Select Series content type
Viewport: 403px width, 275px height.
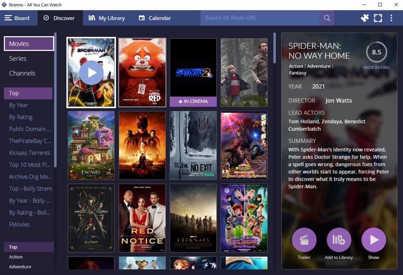click(18, 58)
